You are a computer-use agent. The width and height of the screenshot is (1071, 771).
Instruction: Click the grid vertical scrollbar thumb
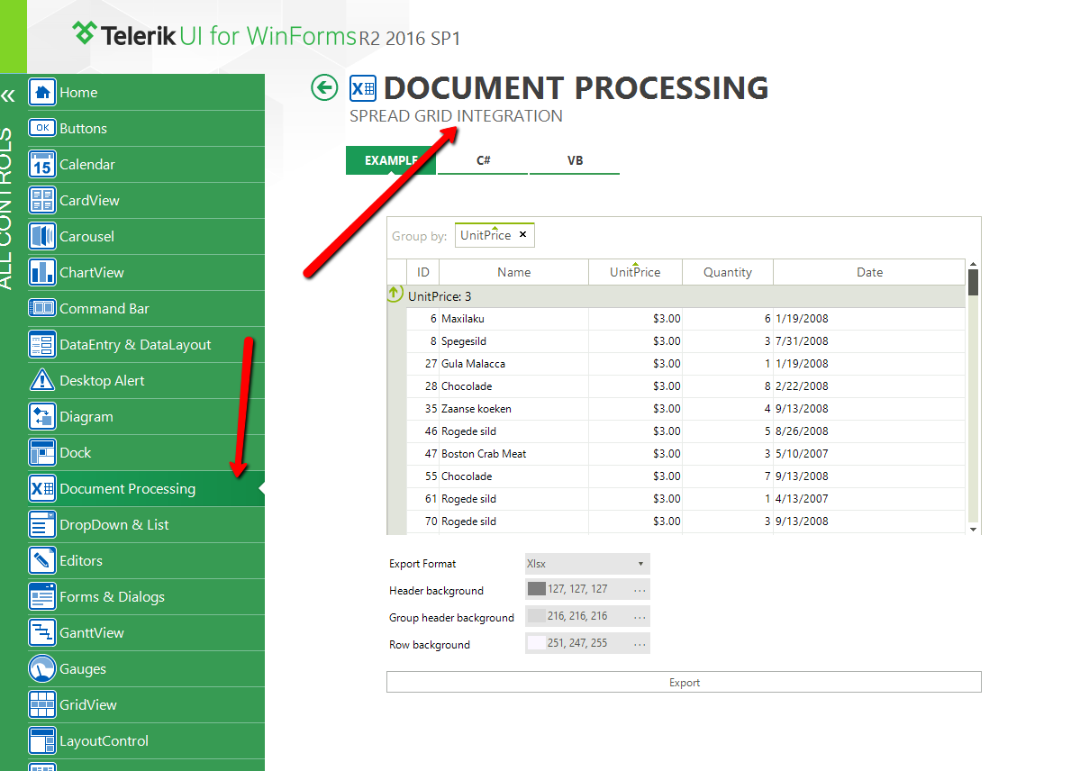tap(974, 282)
